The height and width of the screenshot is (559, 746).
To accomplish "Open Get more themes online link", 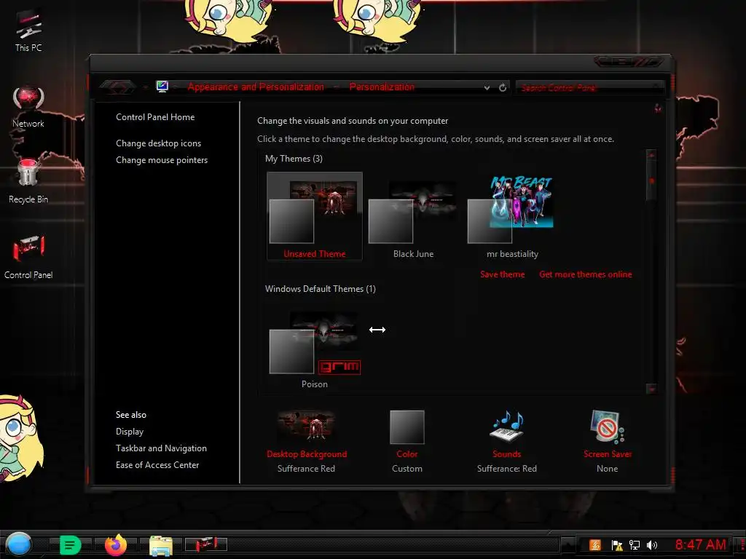I will (586, 274).
